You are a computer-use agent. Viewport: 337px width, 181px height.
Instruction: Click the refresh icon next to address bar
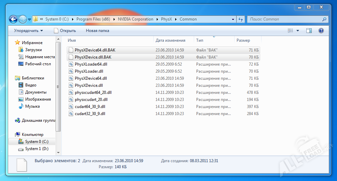[240, 19]
